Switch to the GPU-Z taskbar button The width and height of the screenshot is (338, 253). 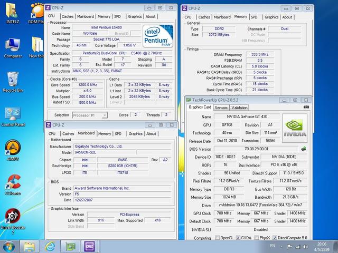click(x=70, y=247)
